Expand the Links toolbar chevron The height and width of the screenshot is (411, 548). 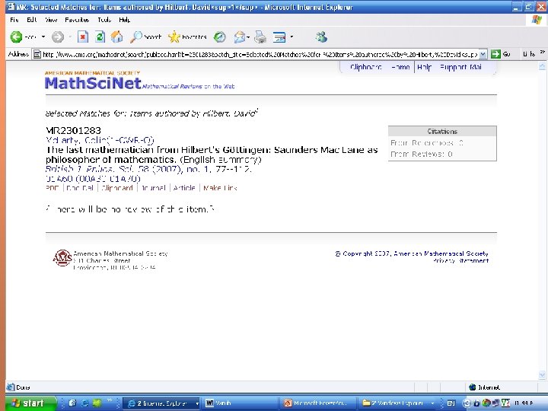click(x=542, y=53)
